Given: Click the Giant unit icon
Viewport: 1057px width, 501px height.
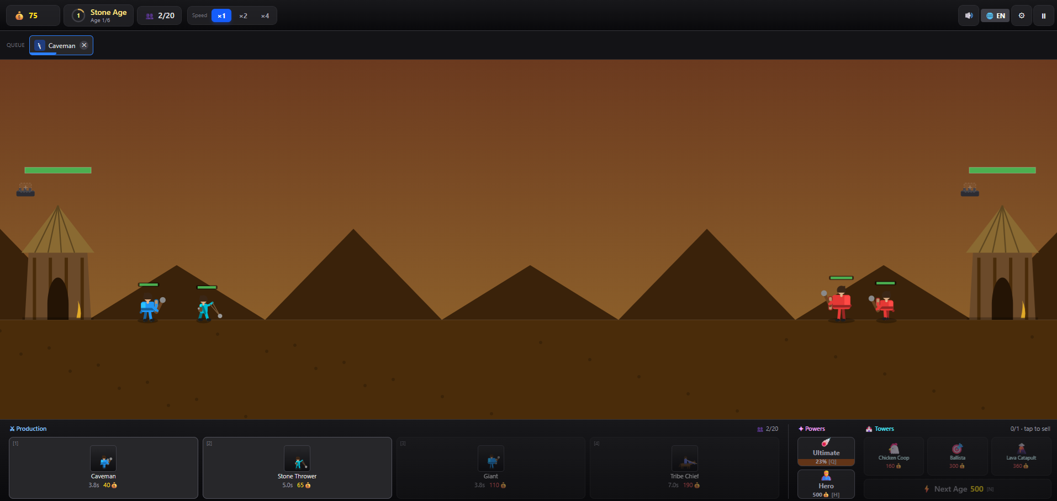Looking at the screenshot, I should [491, 458].
